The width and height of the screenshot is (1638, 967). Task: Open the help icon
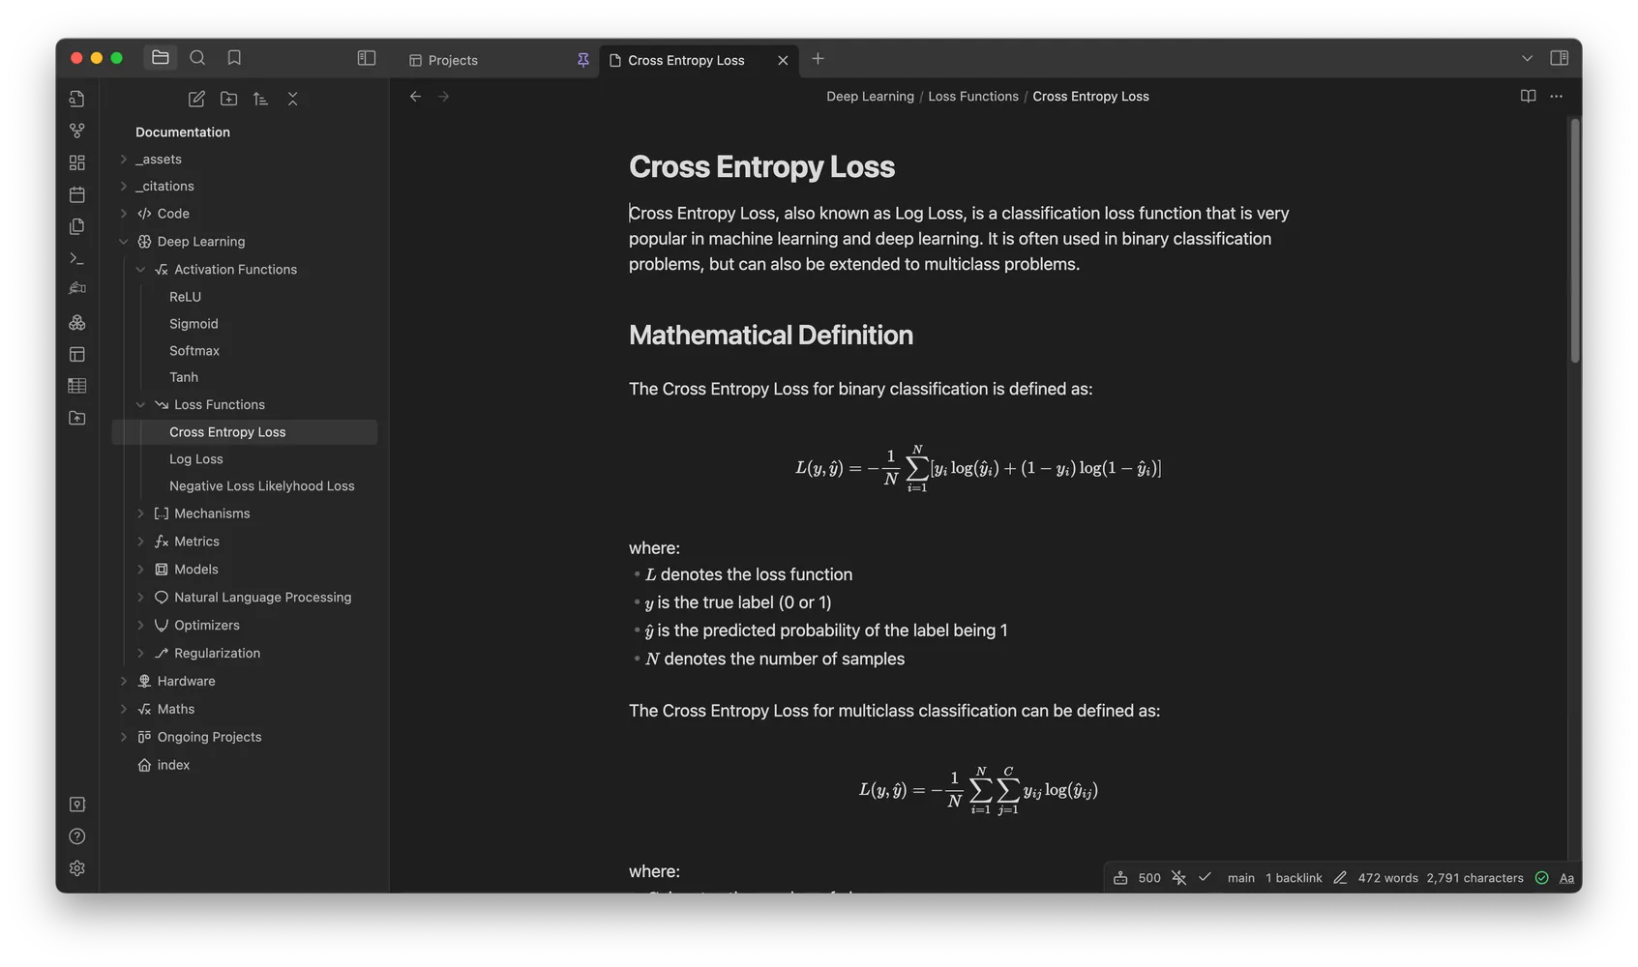pos(77,836)
